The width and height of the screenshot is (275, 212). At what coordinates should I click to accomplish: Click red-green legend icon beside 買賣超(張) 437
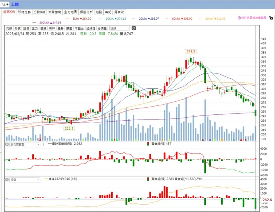pyautogui.click(x=148, y=144)
